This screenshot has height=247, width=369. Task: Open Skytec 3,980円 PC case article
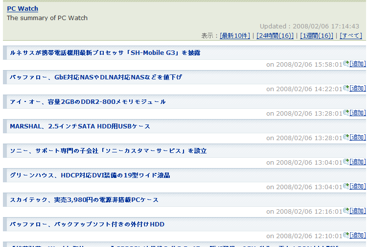pos(84,200)
